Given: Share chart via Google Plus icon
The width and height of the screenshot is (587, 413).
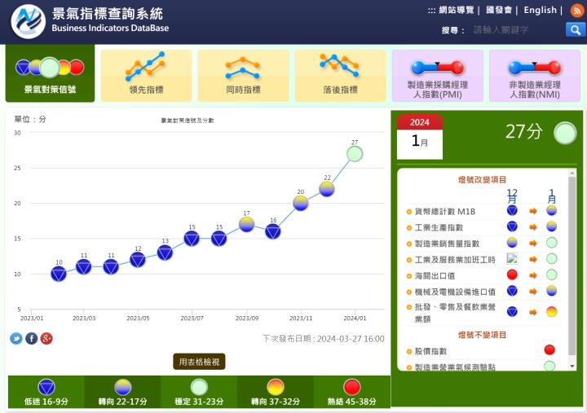Looking at the screenshot, I should [x=46, y=339].
